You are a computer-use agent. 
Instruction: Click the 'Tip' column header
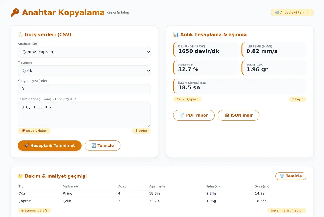[21, 186]
